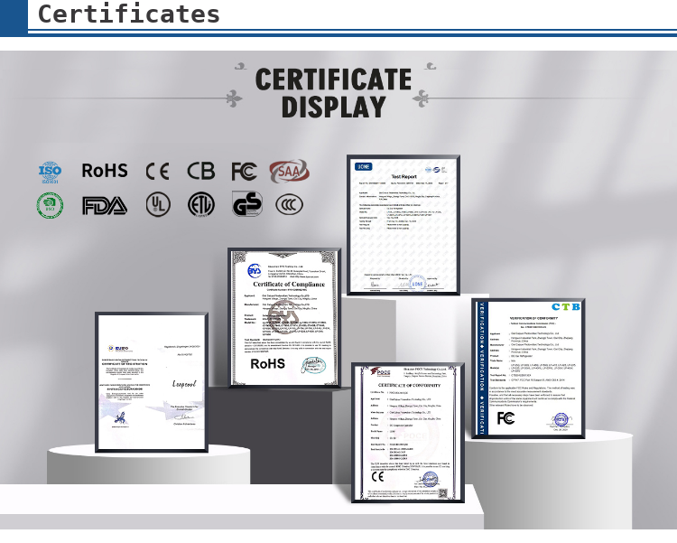Image resolution: width=677 pixels, height=543 pixels.
Task: Click the CCC certification logo
Action: 289,204
